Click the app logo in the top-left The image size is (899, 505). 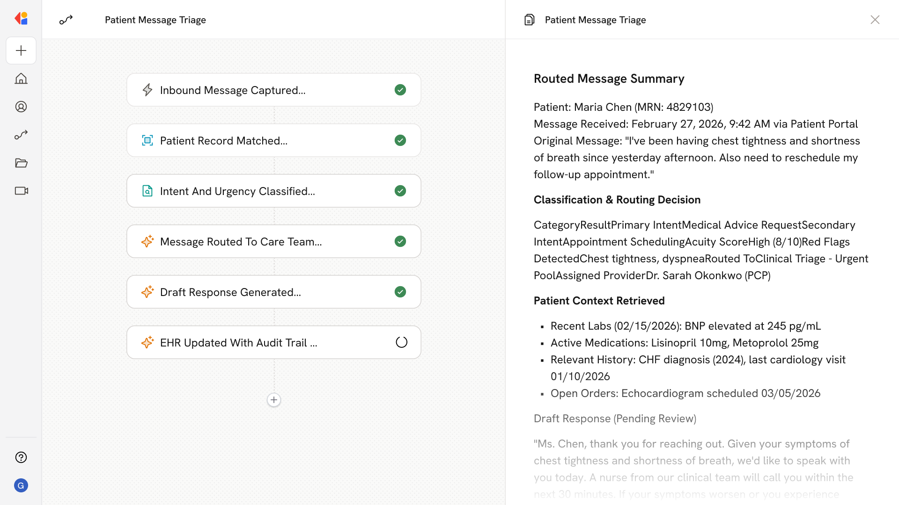coord(21,18)
